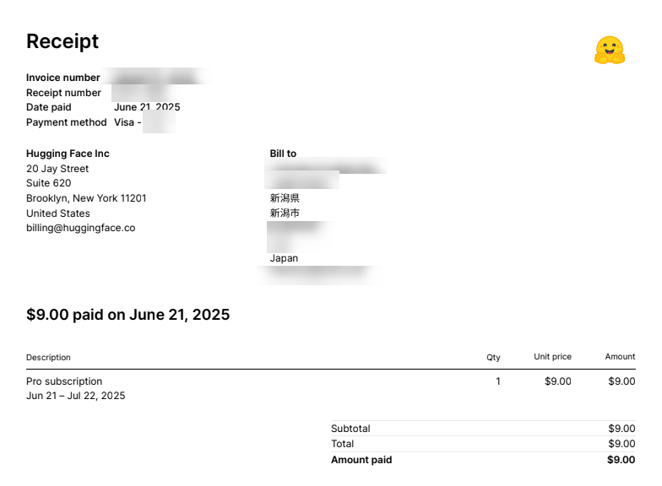Image resolution: width=662 pixels, height=486 pixels.
Task: Click the Pro subscription line item
Action: [64, 381]
